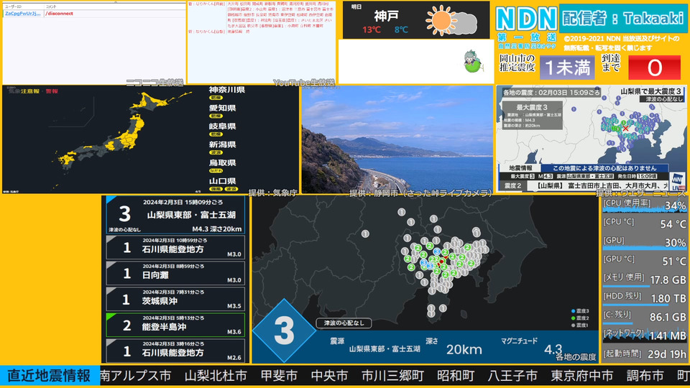Click the なだれ badge under 鳥取県

click(x=216, y=171)
